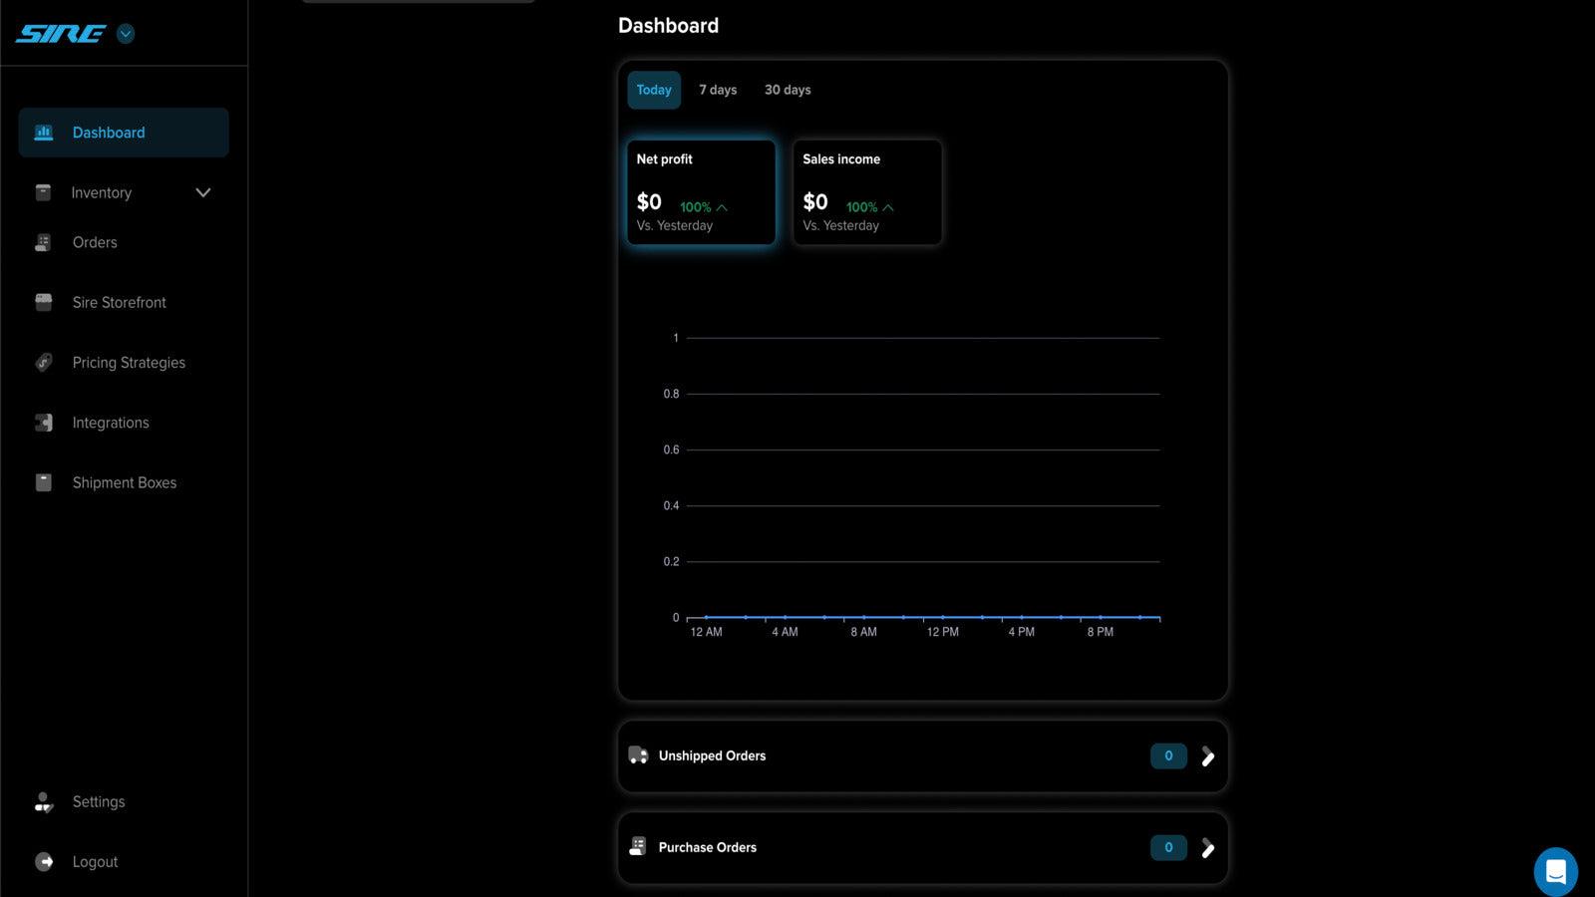Open the dropdown next to the SIRE logo
This screenshot has height=897, width=1595.
(x=126, y=33)
